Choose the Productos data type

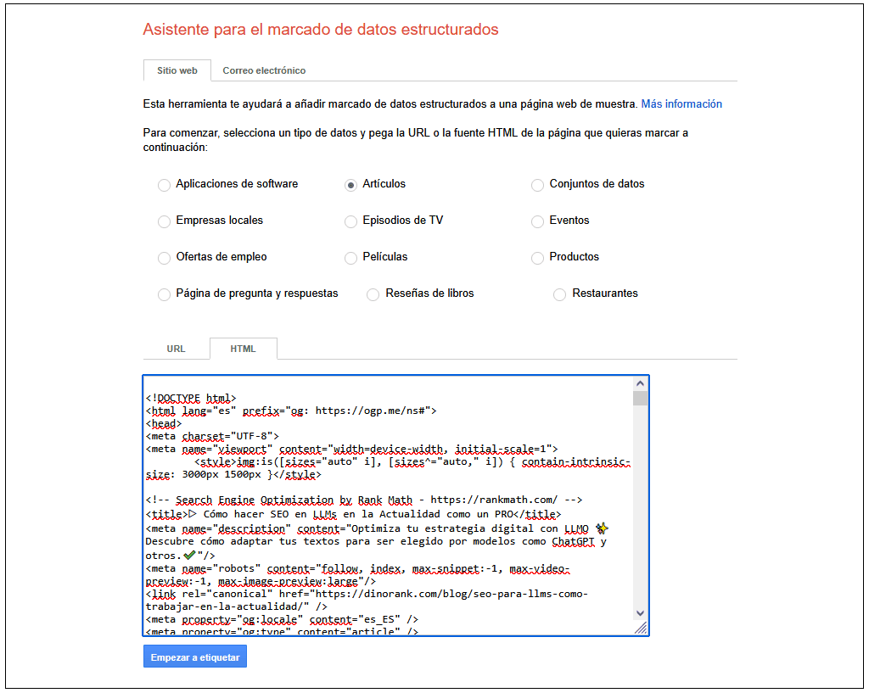click(x=537, y=258)
